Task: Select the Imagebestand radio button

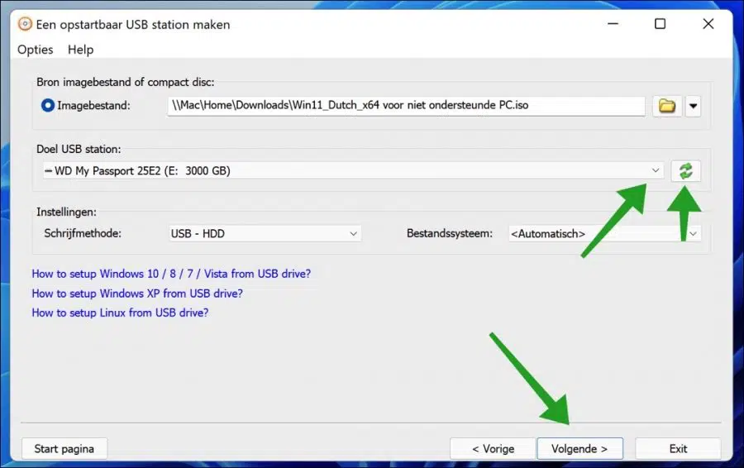Action: pyautogui.click(x=47, y=105)
